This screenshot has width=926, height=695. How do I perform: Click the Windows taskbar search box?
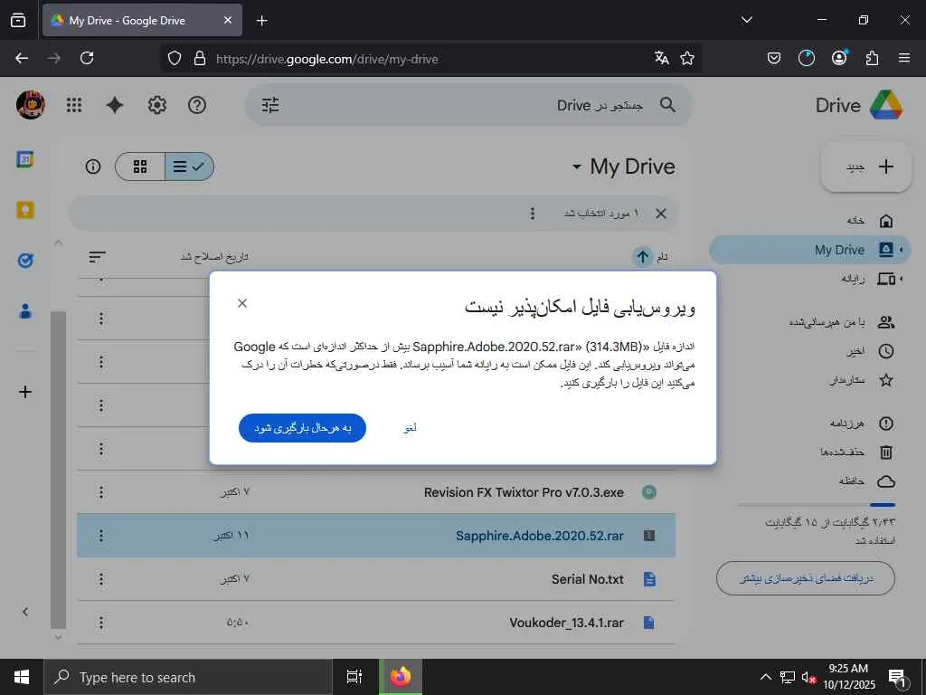[x=188, y=677]
